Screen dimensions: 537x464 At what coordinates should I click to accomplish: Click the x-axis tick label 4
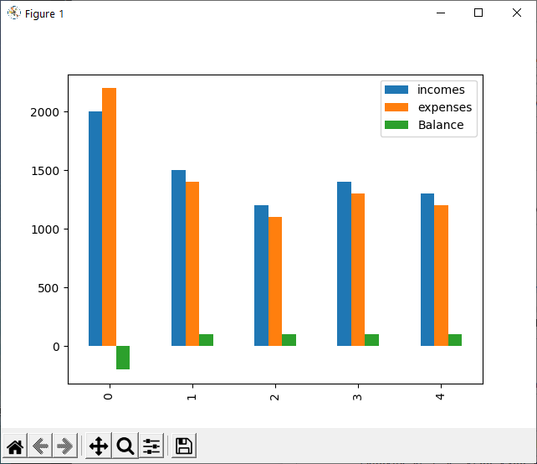pyautogui.click(x=441, y=396)
